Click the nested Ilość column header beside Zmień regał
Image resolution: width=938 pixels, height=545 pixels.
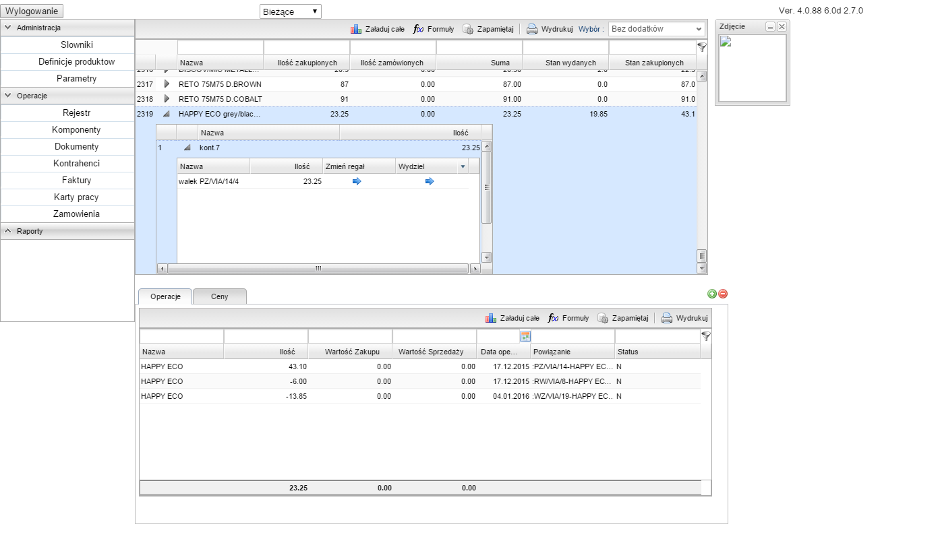(x=286, y=166)
